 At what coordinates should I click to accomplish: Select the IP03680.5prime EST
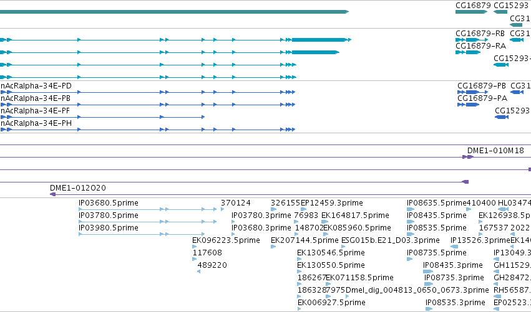(x=148, y=209)
